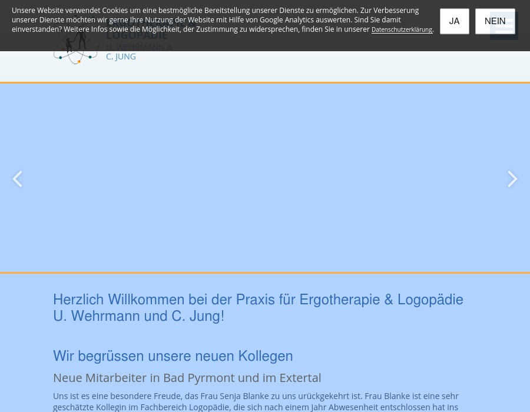The width and height of the screenshot is (530, 412).
Task: Open the Datenschutzerklärung link
Action: 402,30
